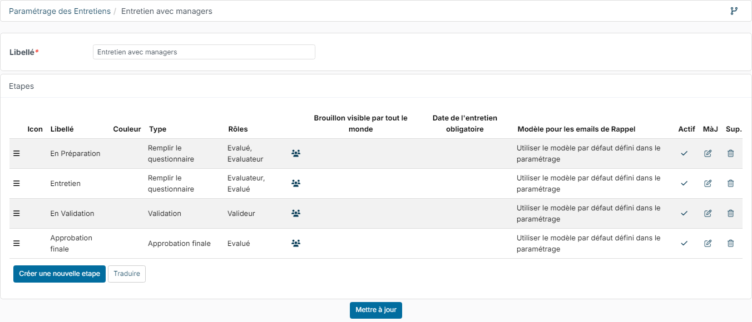Image resolution: width=752 pixels, height=322 pixels.
Task: Click Approbation finale type cell
Action: pos(179,243)
